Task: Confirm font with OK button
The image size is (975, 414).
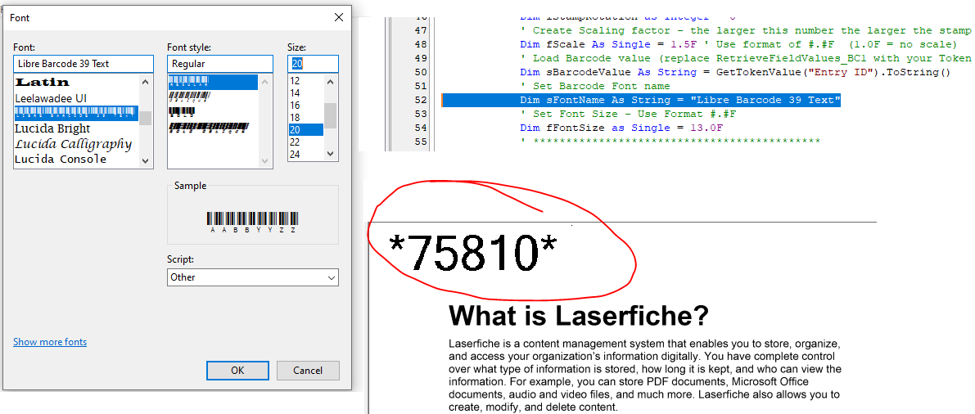Action: [237, 371]
